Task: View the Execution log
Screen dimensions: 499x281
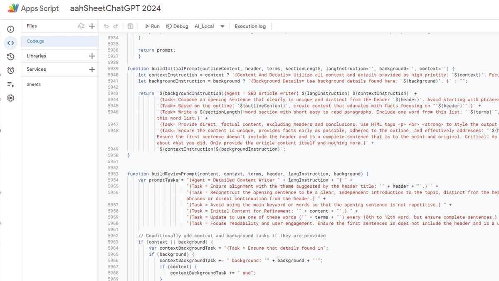Action: click(249, 26)
